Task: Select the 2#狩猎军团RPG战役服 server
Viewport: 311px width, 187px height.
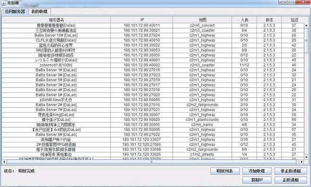Action: (x=56, y=144)
